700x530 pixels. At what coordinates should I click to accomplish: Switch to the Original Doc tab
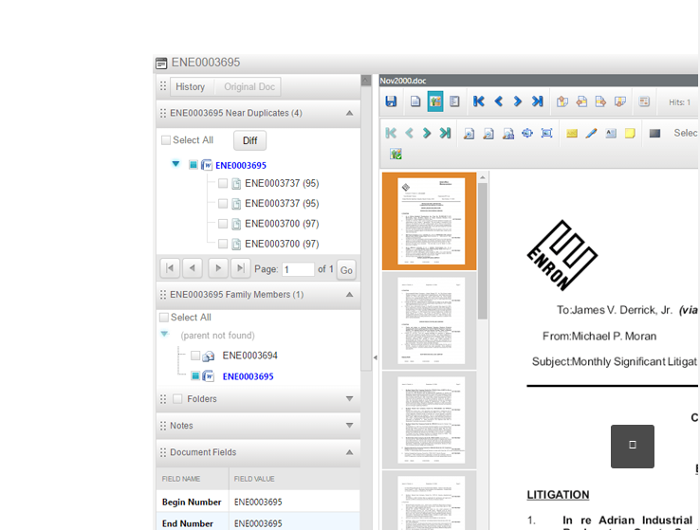coord(249,86)
